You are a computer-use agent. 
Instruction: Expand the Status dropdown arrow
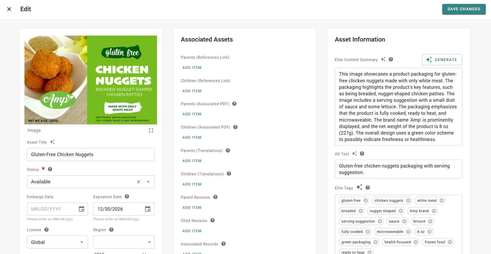[x=148, y=182]
